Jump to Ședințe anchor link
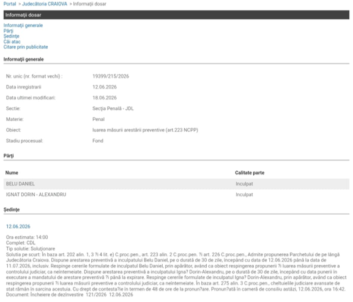The image size is (353, 302). (11, 36)
